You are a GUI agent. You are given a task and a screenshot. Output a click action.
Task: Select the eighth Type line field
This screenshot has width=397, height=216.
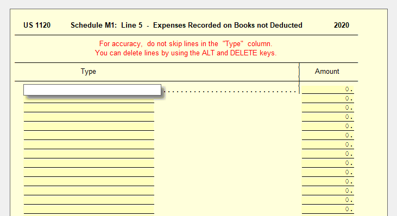(x=89, y=155)
